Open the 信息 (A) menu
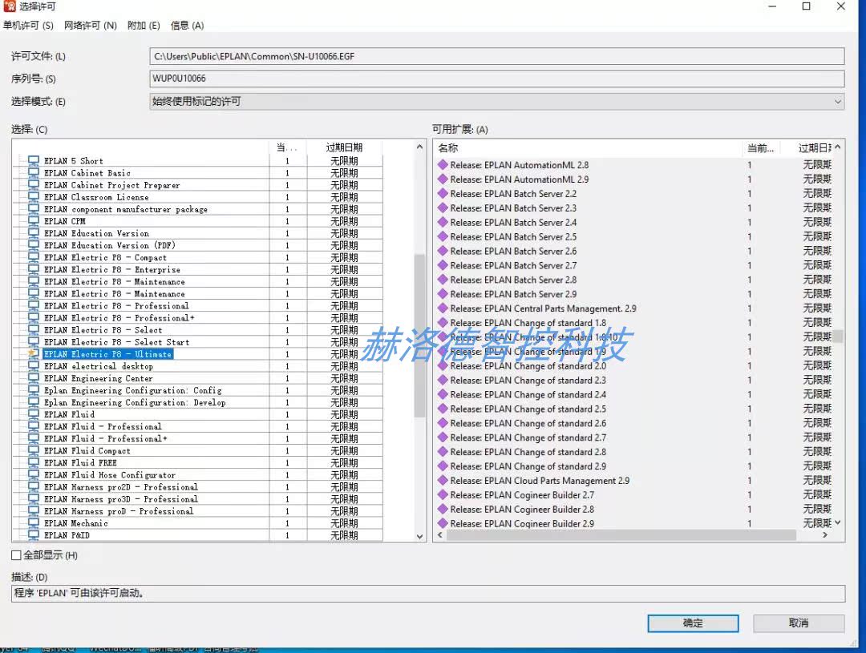This screenshot has height=653, width=866. 187,26
